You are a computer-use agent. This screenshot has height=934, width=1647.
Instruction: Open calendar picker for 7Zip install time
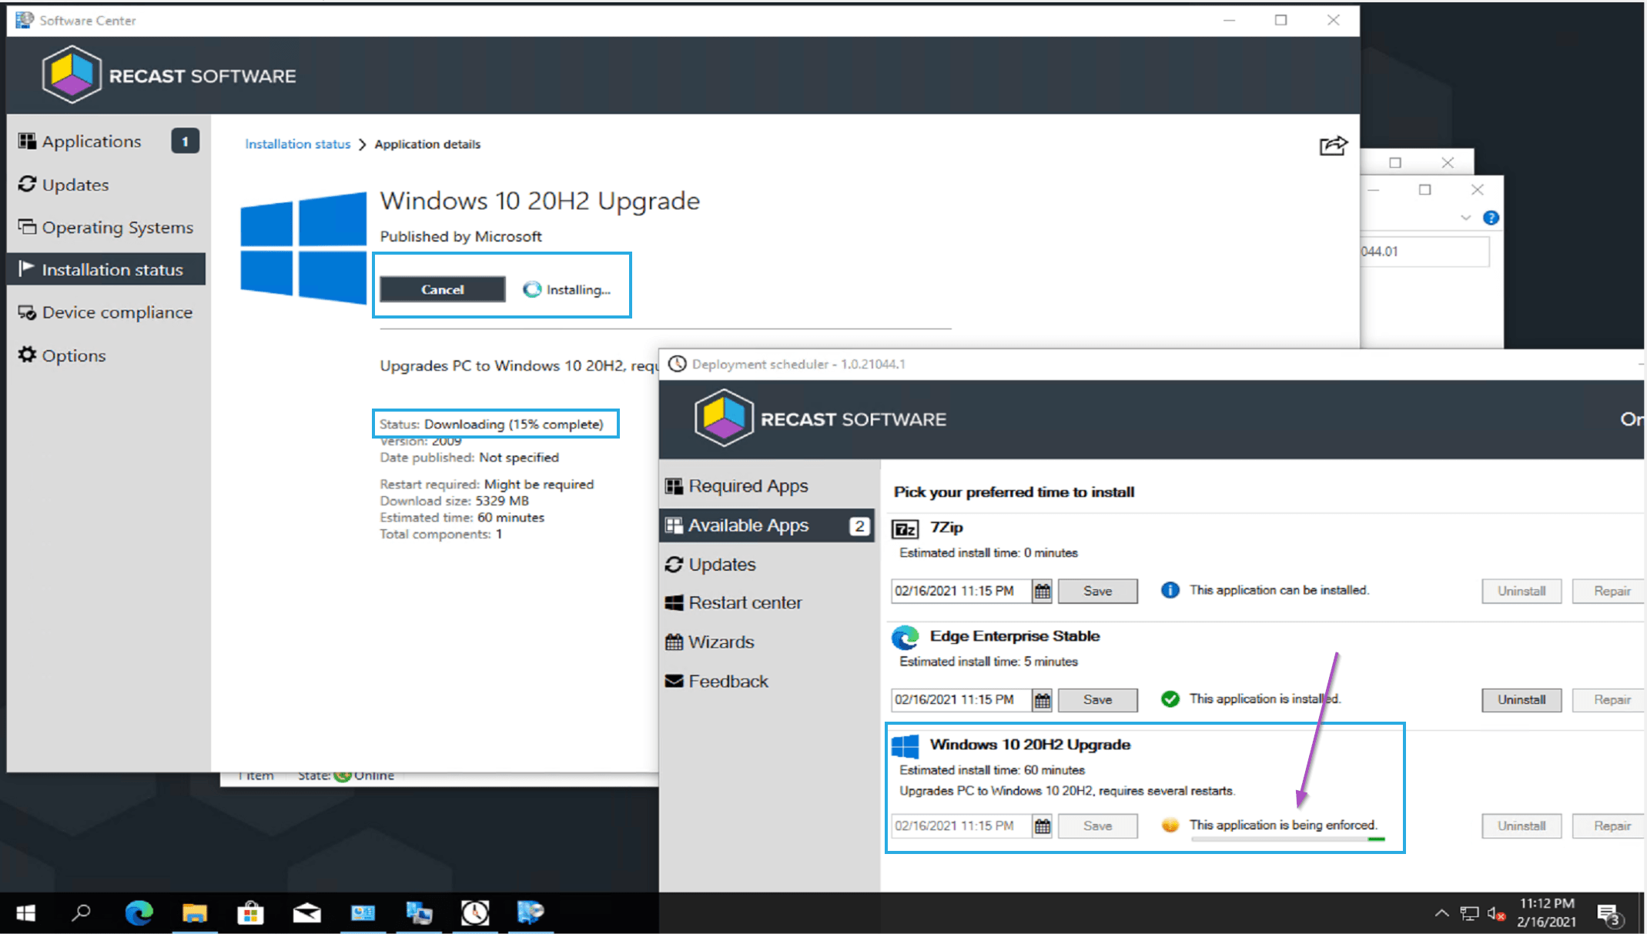click(x=1043, y=591)
